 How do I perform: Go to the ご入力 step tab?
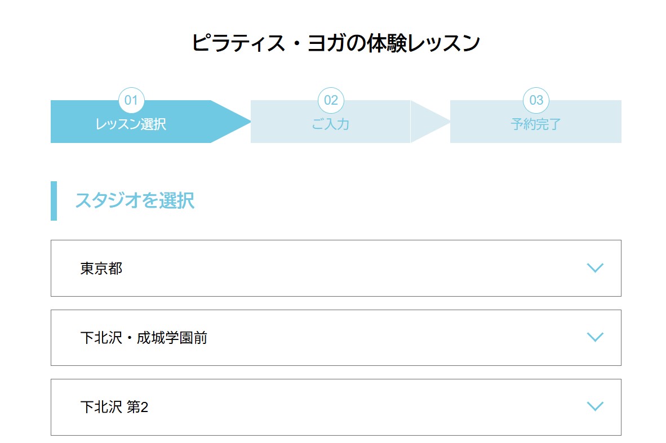[330, 124]
